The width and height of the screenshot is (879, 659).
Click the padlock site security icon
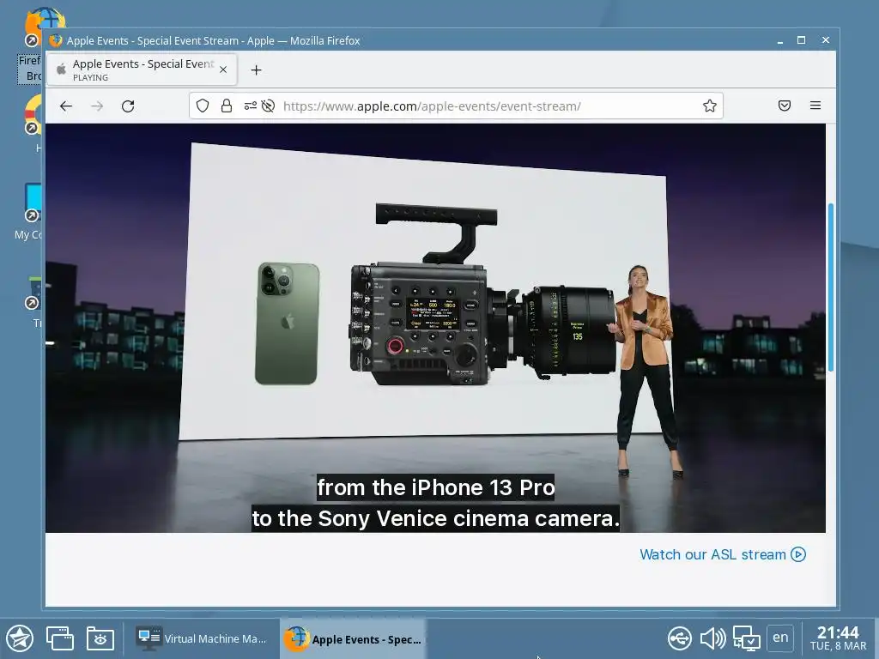[227, 106]
